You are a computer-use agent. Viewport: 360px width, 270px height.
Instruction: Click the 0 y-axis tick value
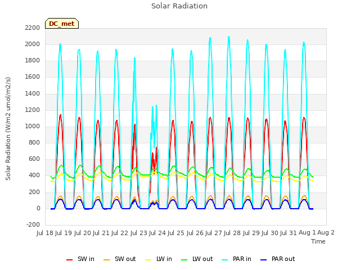click(x=38, y=209)
